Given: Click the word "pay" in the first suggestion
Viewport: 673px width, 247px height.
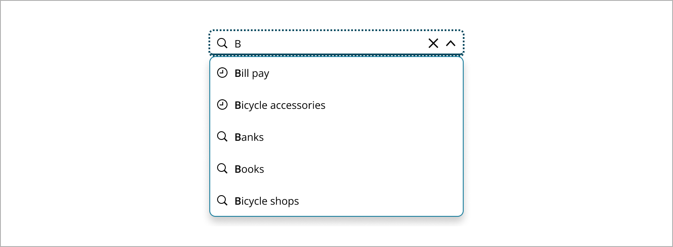Looking at the screenshot, I should (x=261, y=74).
